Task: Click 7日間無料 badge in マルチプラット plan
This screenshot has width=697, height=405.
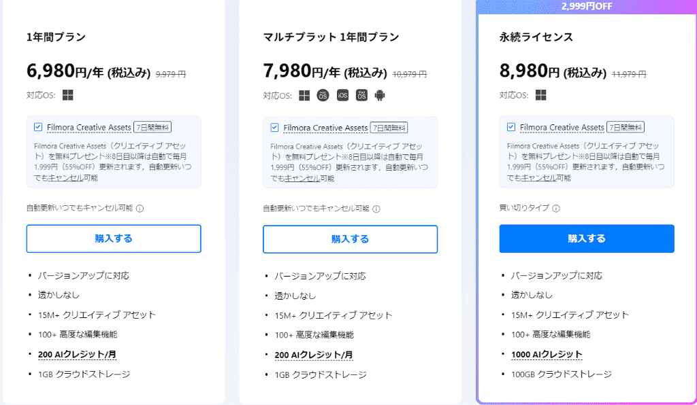Action: pyautogui.click(x=389, y=128)
